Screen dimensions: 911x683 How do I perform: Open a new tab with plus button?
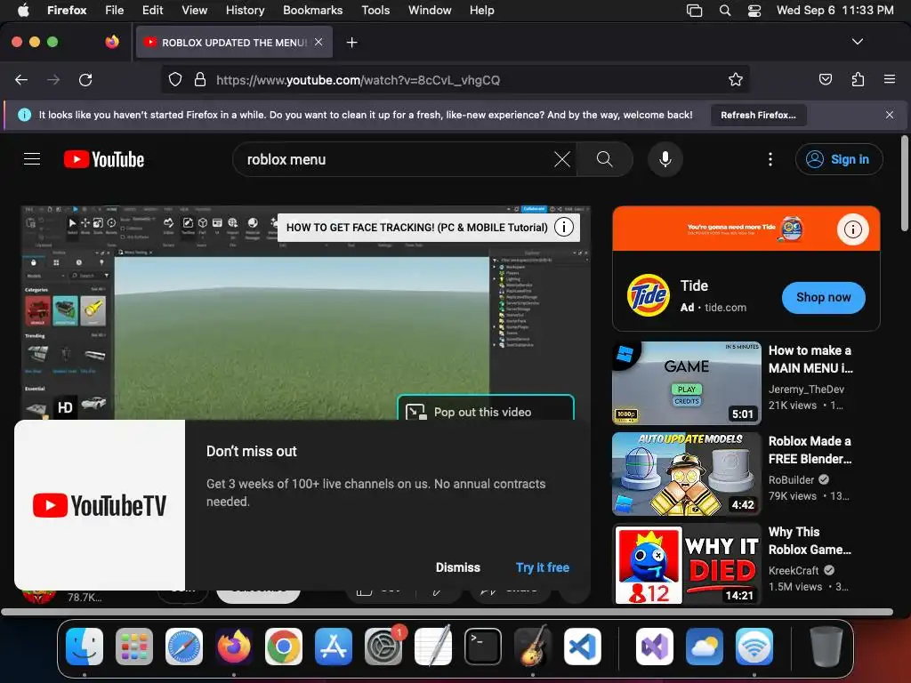(x=351, y=43)
